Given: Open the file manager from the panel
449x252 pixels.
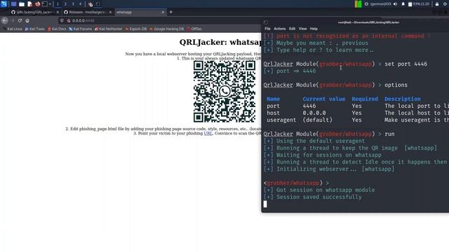Looking at the screenshot, I should click(22, 4).
